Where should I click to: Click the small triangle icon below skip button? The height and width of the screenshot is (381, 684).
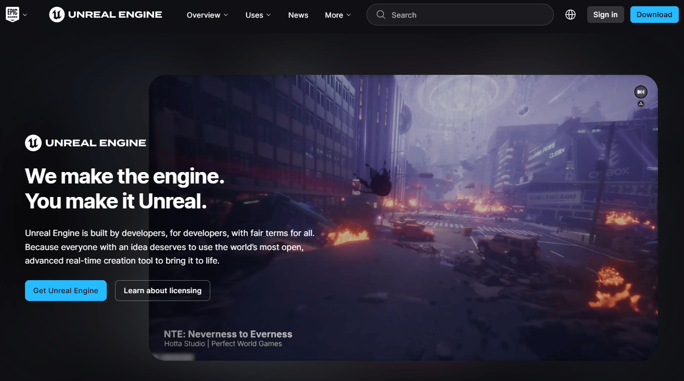pyautogui.click(x=641, y=103)
